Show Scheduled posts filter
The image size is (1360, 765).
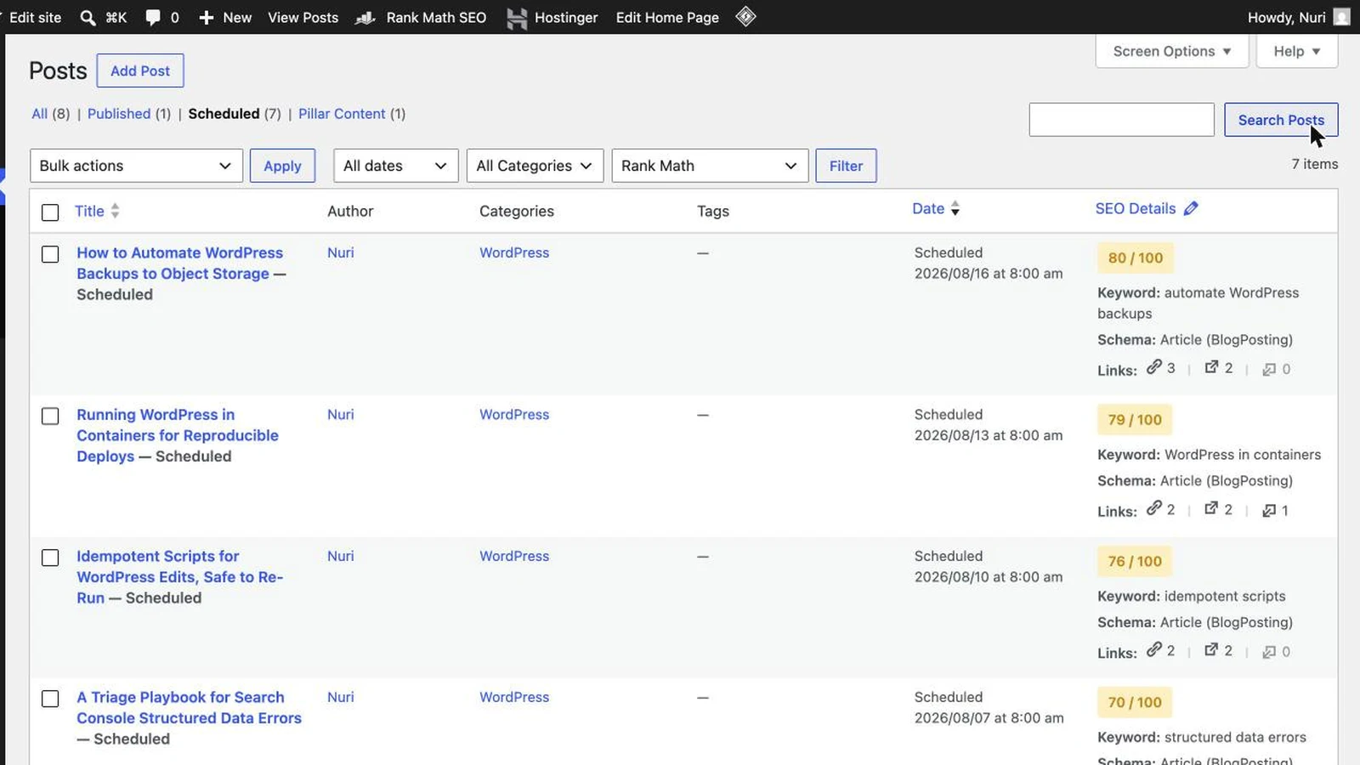click(x=224, y=113)
